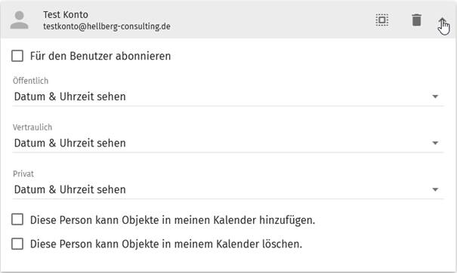
Task: Tick checkbox for deleting objects in calendar
Action: [x=17, y=244]
